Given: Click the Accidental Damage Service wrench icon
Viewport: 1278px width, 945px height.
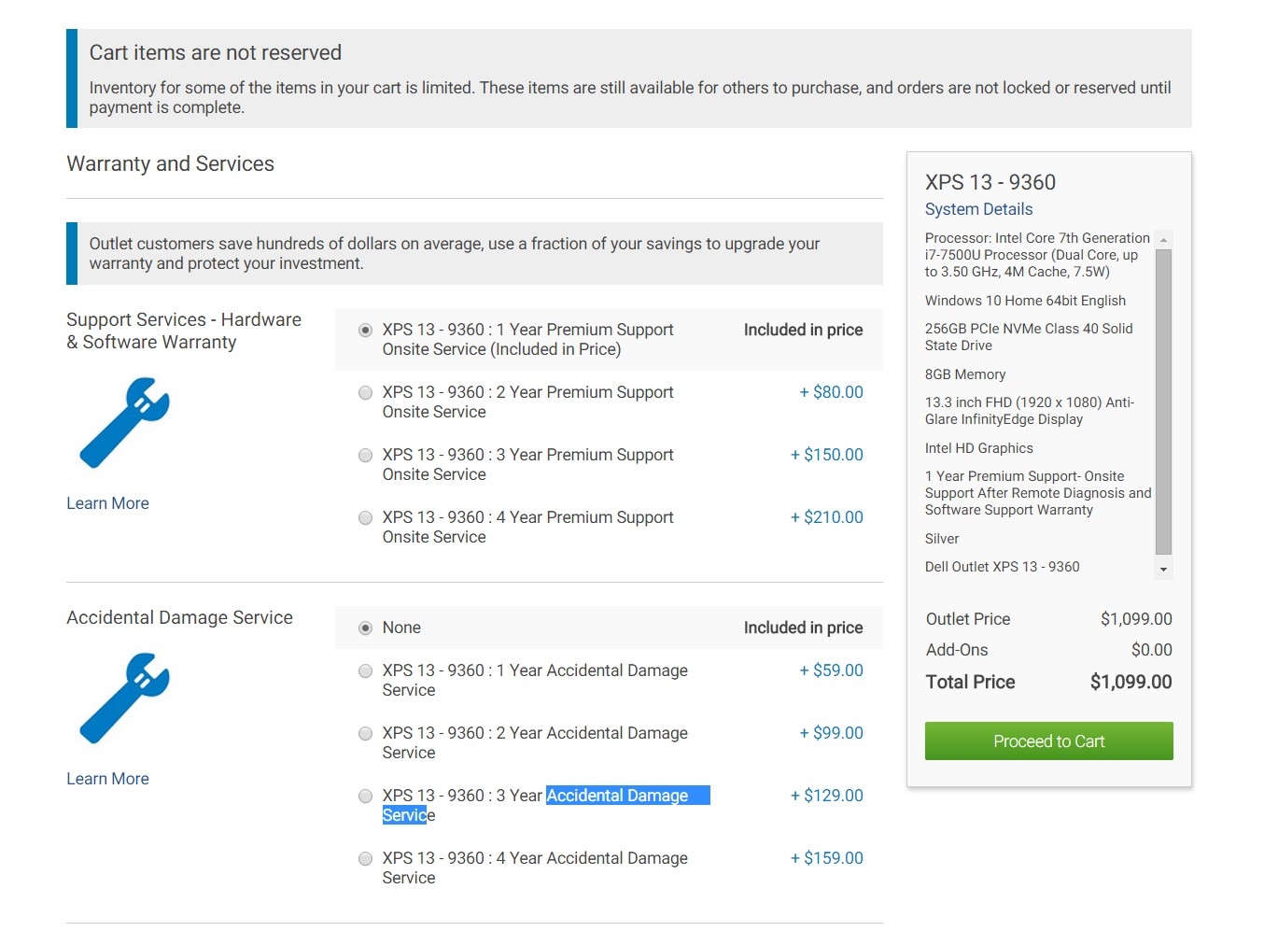Looking at the screenshot, I should pos(124,698).
